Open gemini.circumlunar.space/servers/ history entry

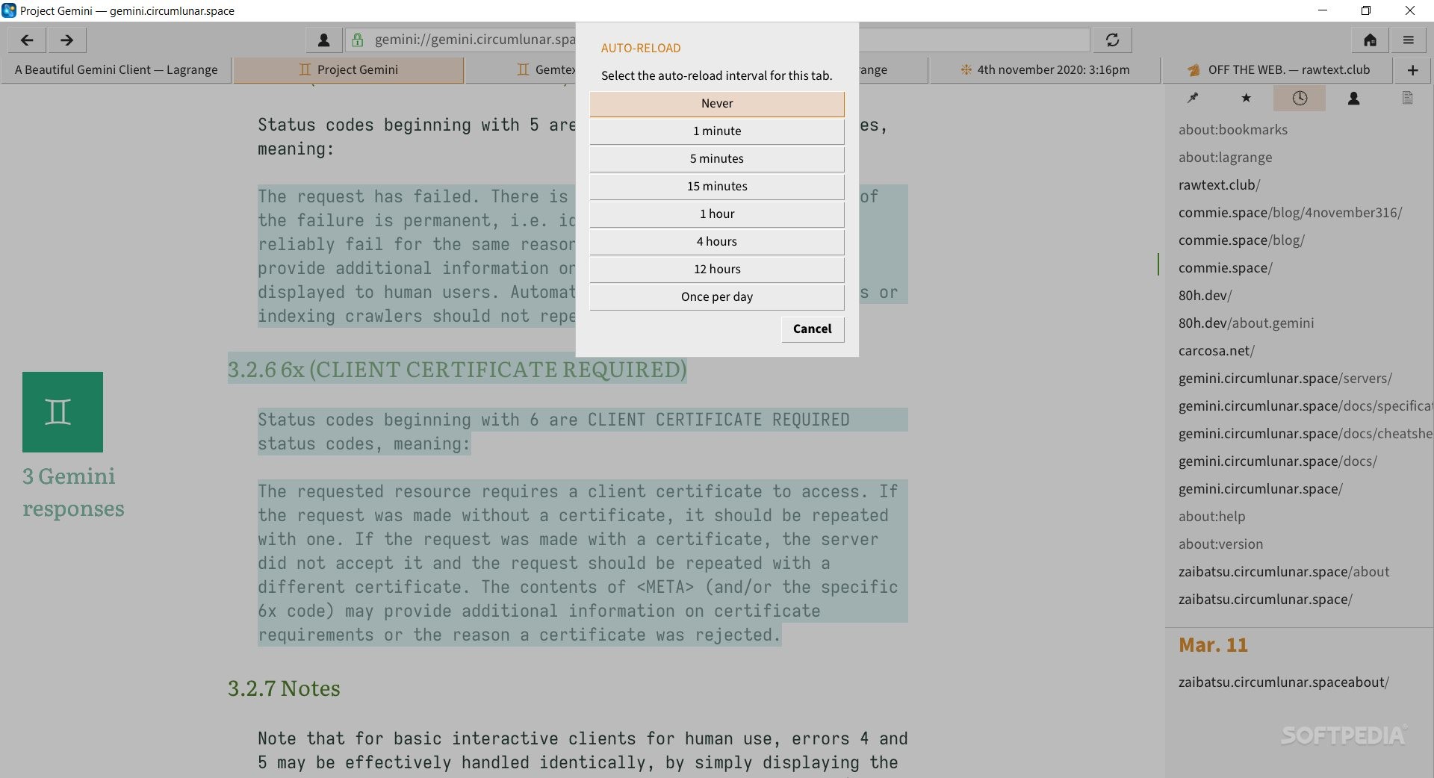(x=1285, y=379)
